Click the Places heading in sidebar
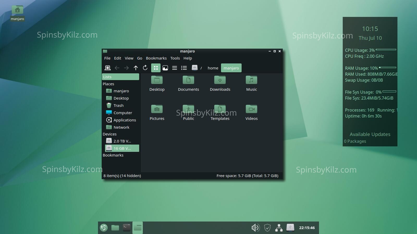Image resolution: width=417 pixels, height=234 pixels. click(x=108, y=84)
